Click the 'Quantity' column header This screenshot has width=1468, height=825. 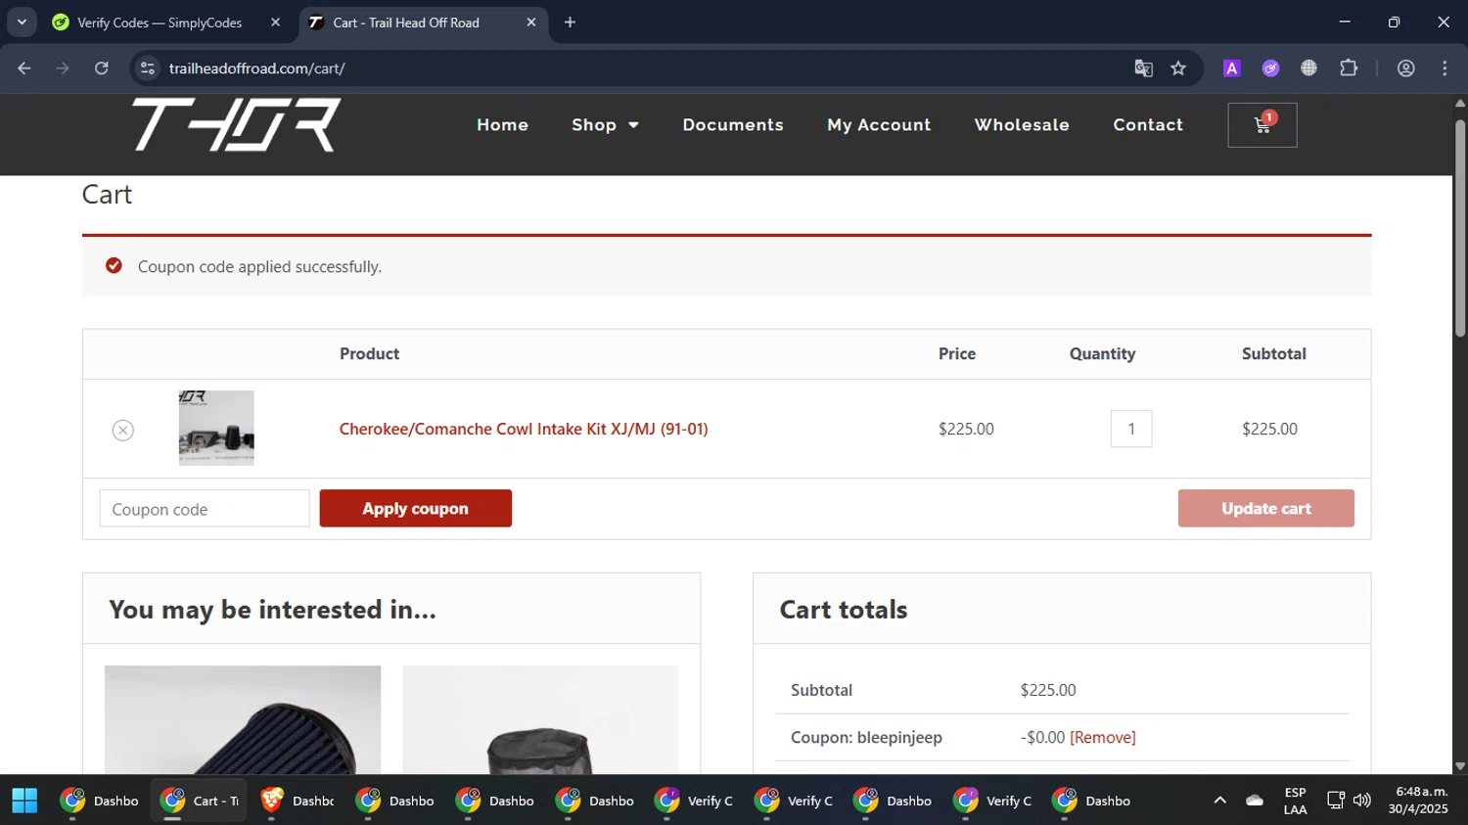(1102, 354)
